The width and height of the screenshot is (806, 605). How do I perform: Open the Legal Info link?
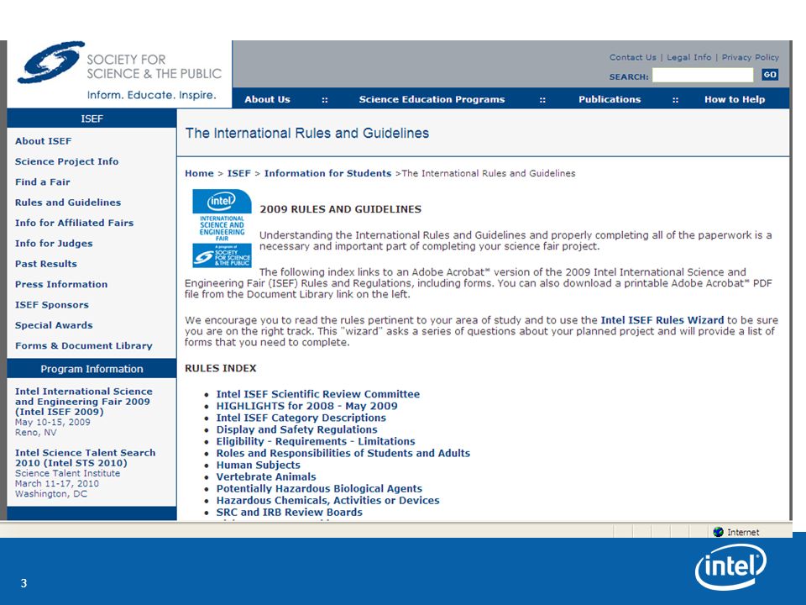click(688, 57)
